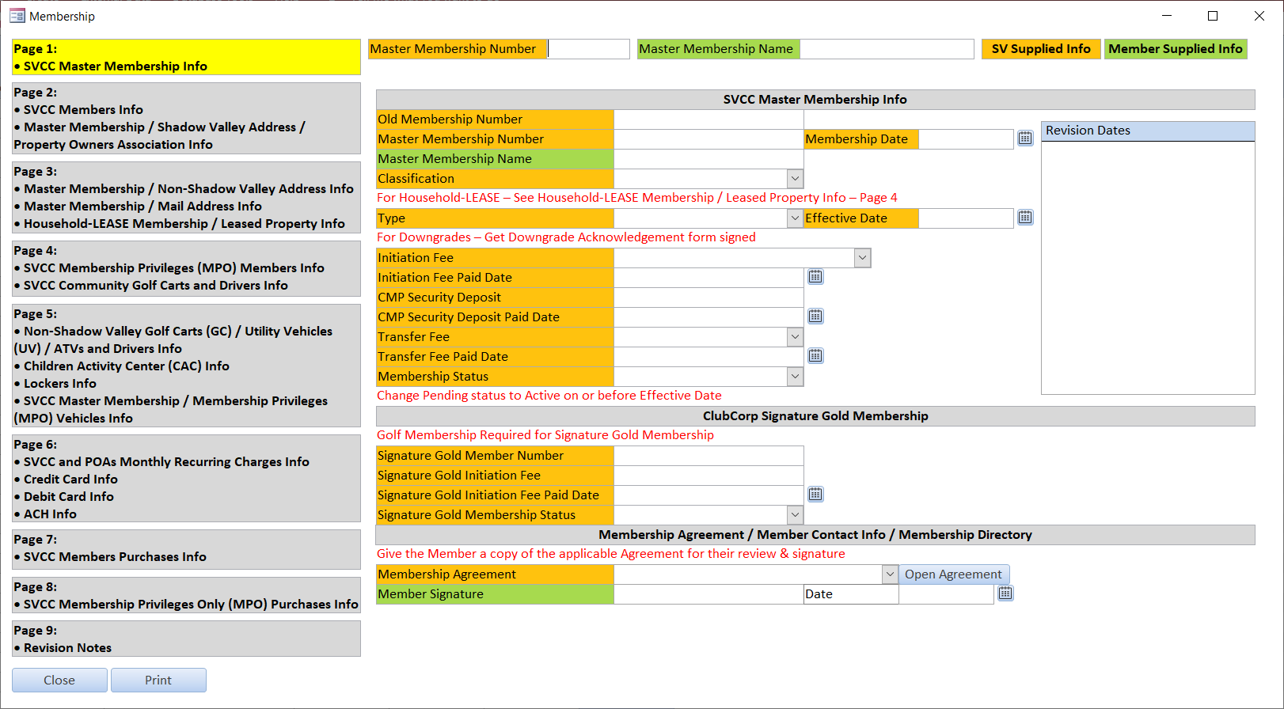Click 'Give the Member a copy' note
Screen dimensions: 1284x709
click(x=611, y=554)
